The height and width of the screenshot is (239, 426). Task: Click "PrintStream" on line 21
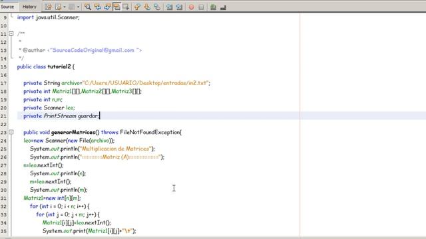click(60, 116)
